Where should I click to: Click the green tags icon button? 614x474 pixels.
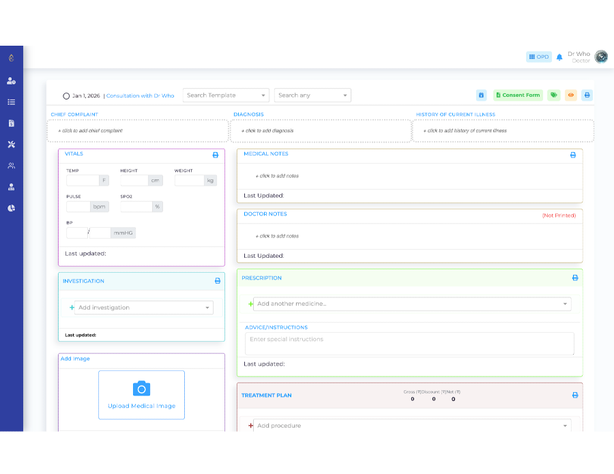pyautogui.click(x=554, y=95)
